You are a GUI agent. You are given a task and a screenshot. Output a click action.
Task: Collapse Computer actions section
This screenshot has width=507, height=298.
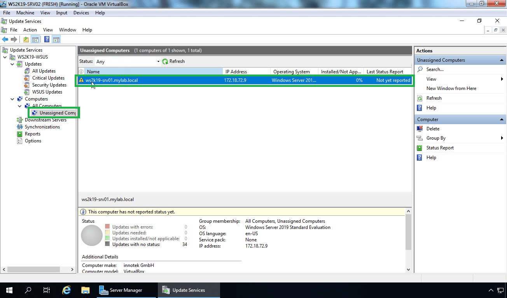[x=502, y=120]
